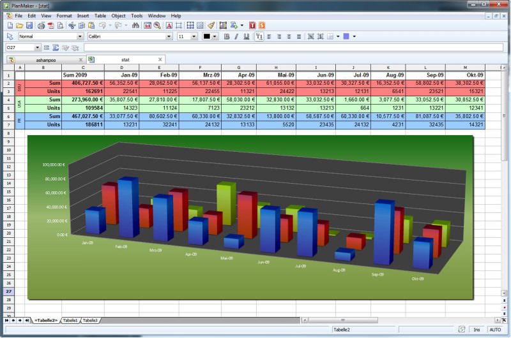This screenshot has height=338, width=511.
Task: Open print preview icon
Action: click(60, 26)
